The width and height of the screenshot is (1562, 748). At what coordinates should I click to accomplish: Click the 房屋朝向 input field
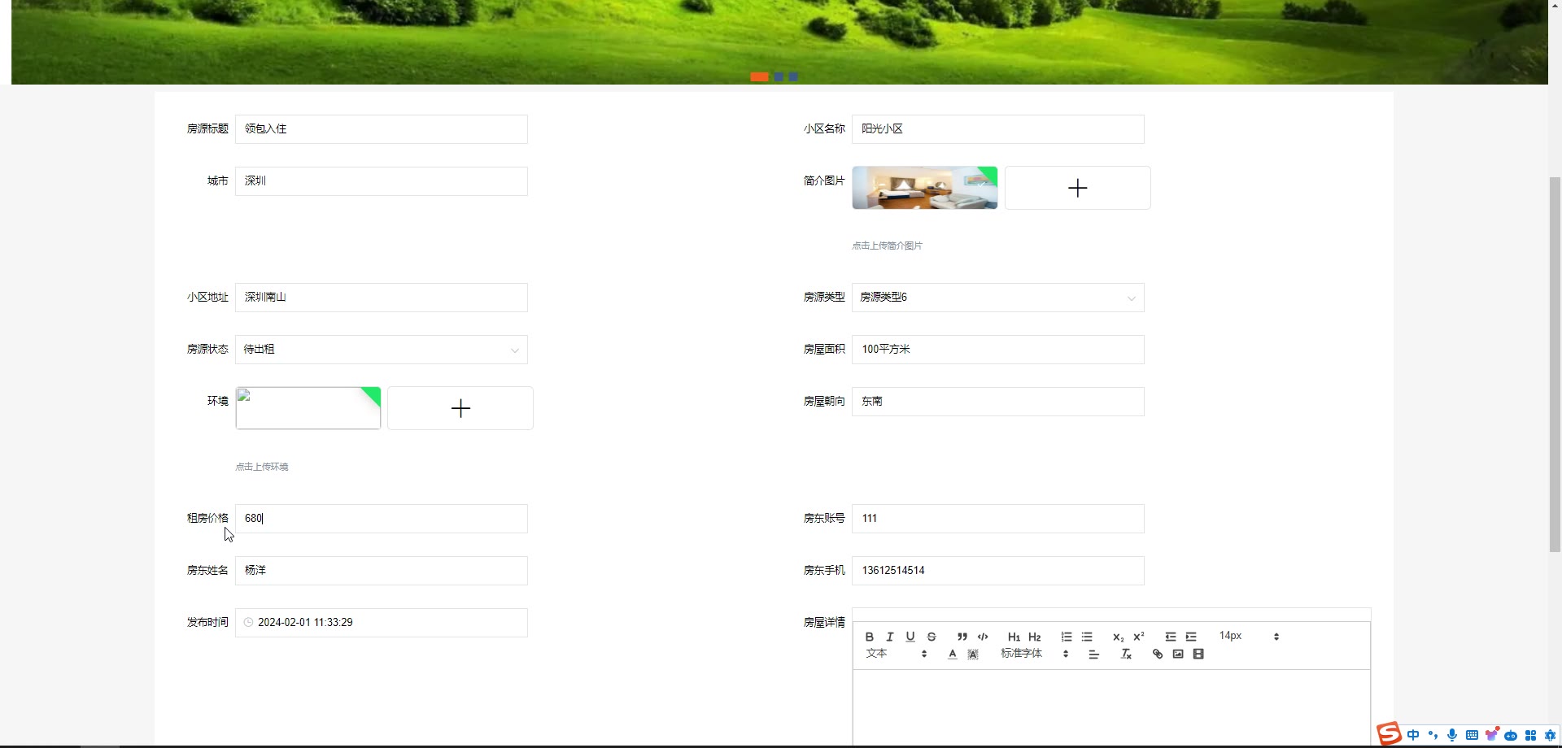pyautogui.click(x=997, y=402)
